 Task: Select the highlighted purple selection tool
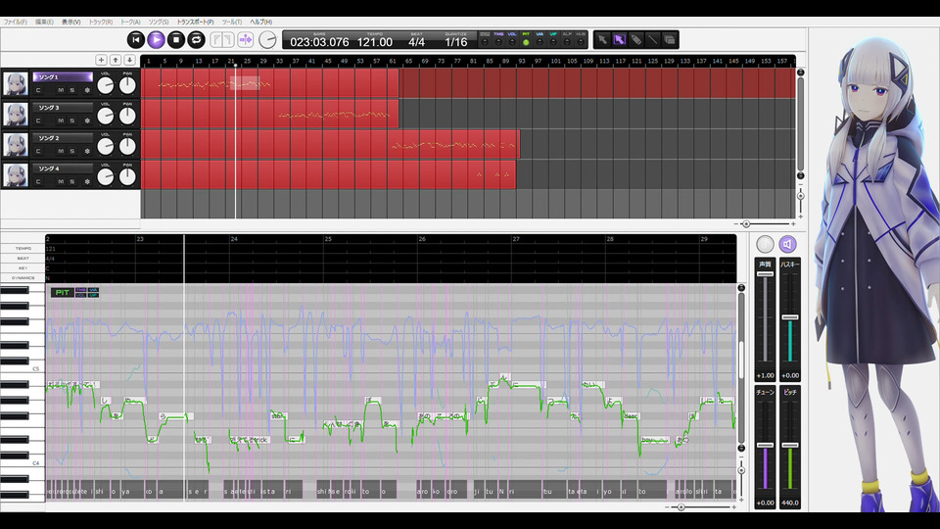(619, 39)
